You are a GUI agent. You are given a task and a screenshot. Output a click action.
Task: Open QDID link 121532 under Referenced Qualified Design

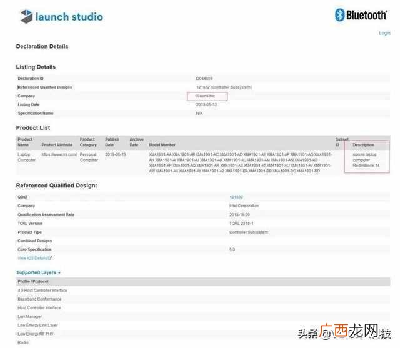pos(236,197)
